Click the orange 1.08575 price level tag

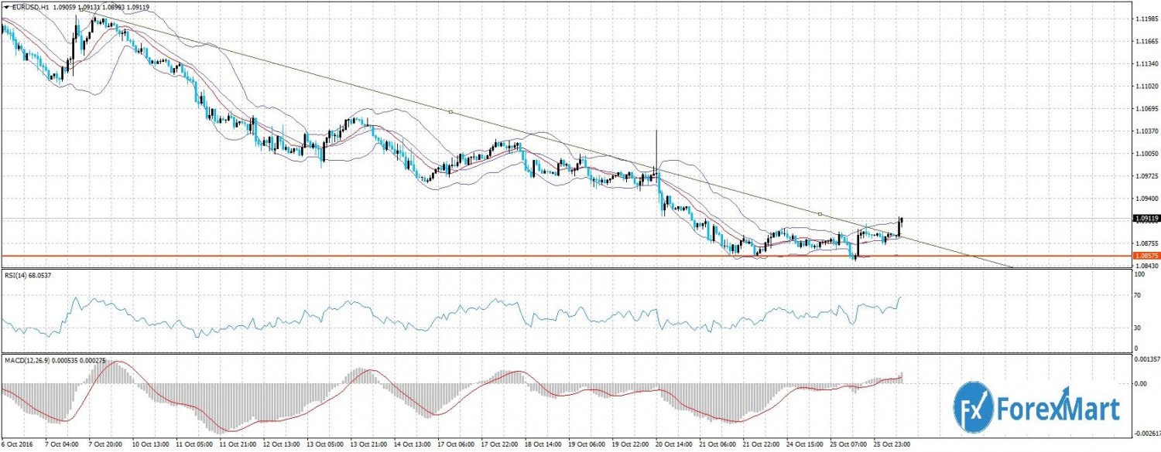click(x=1145, y=255)
